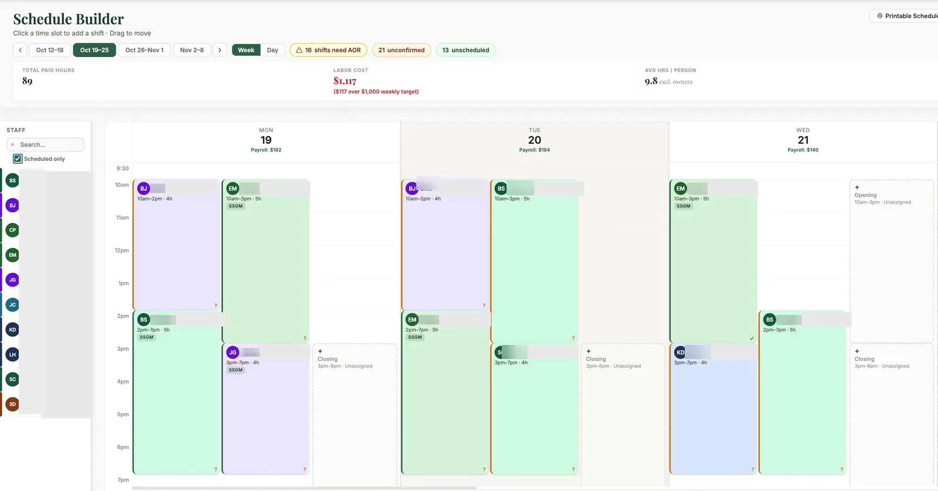Open the Printable Schedule
The image size is (938, 491).
(x=906, y=16)
